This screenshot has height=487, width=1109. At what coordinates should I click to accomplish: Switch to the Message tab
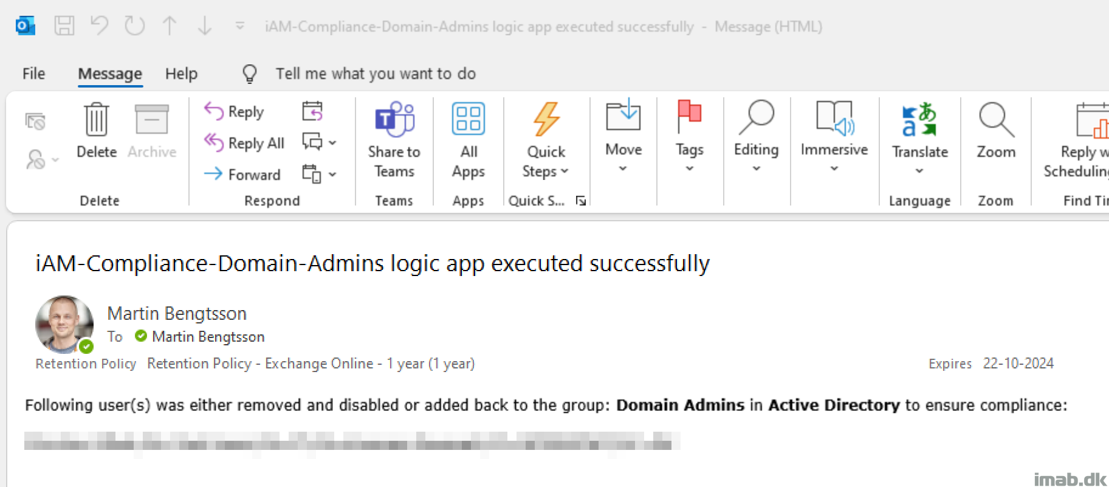pyautogui.click(x=110, y=74)
